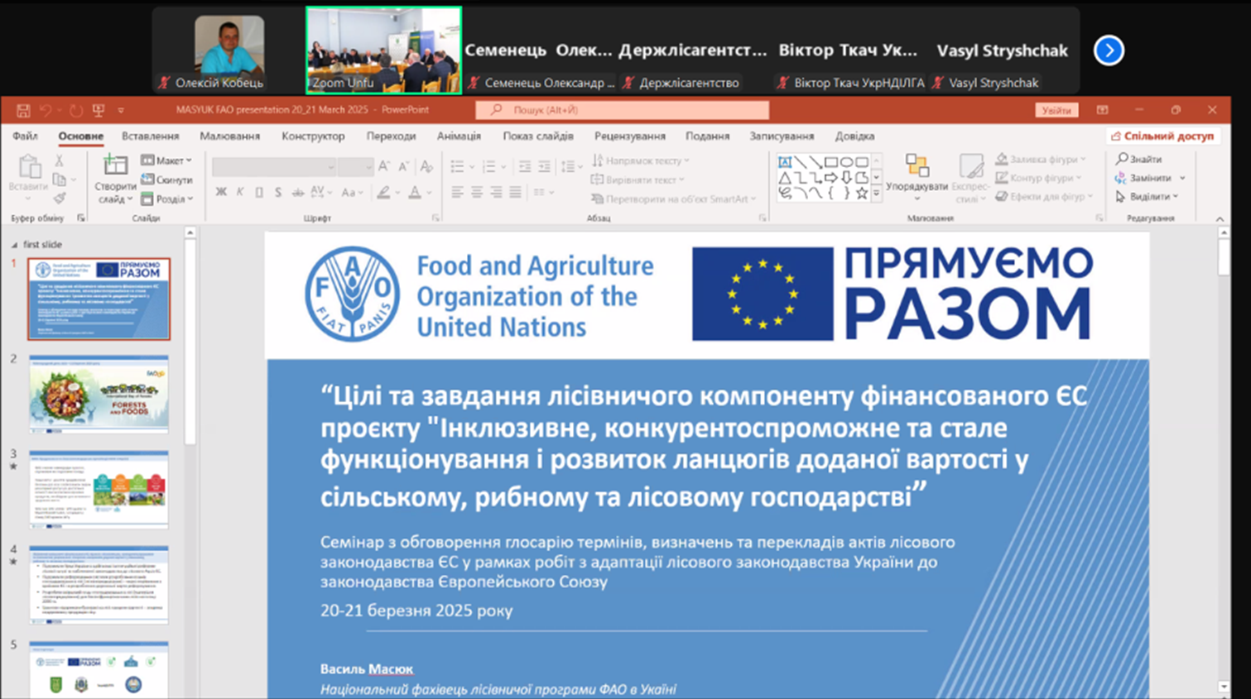Switch to the Показ слайдів ribbon tab
1251x699 pixels.
538,136
